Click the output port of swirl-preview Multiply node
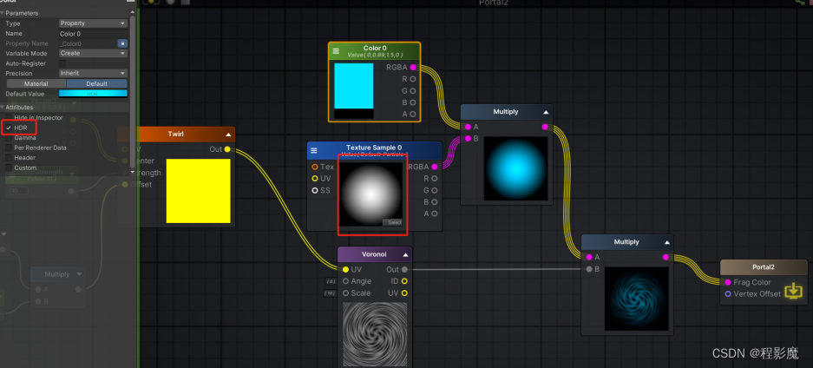Screen dimensions: 813x368 (x=665, y=257)
